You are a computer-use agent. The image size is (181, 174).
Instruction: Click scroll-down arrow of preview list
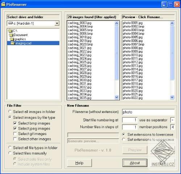pyautogui.click(x=172, y=97)
